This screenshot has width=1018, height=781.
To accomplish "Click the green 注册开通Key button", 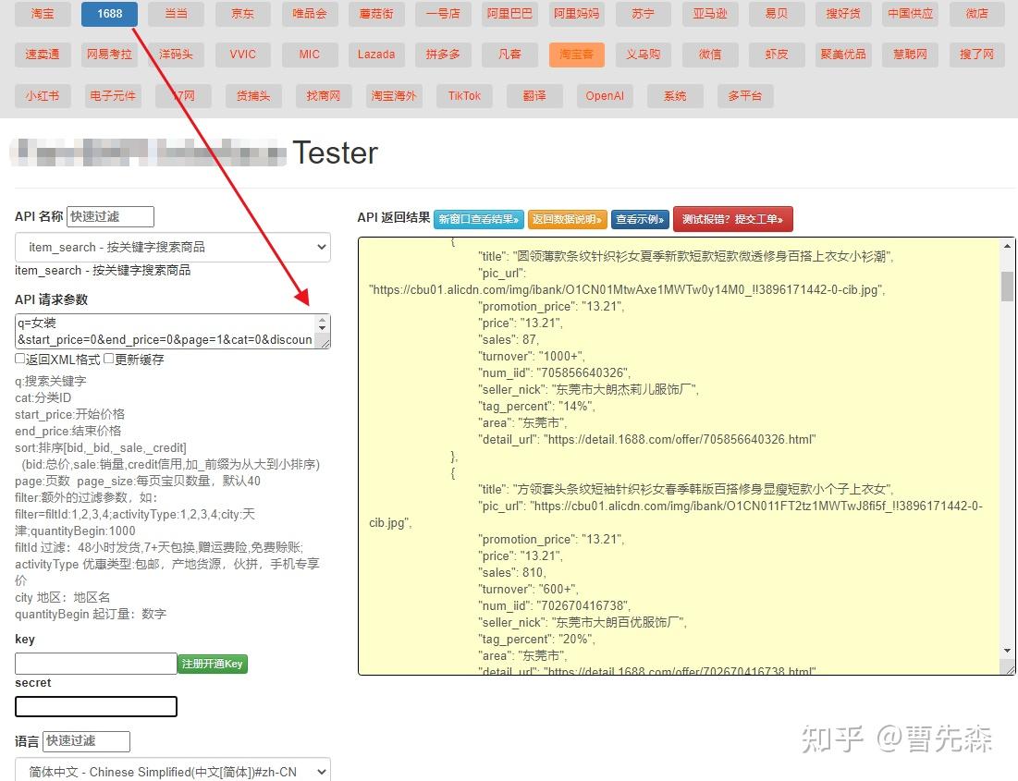I will pyautogui.click(x=212, y=663).
